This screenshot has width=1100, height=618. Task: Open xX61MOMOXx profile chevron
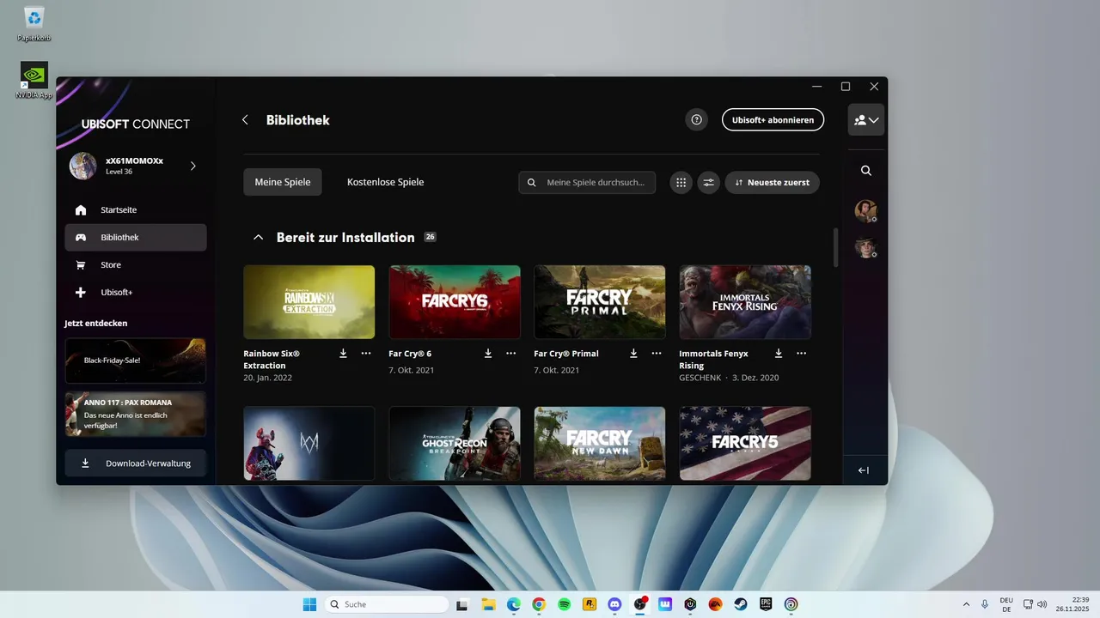pyautogui.click(x=192, y=166)
